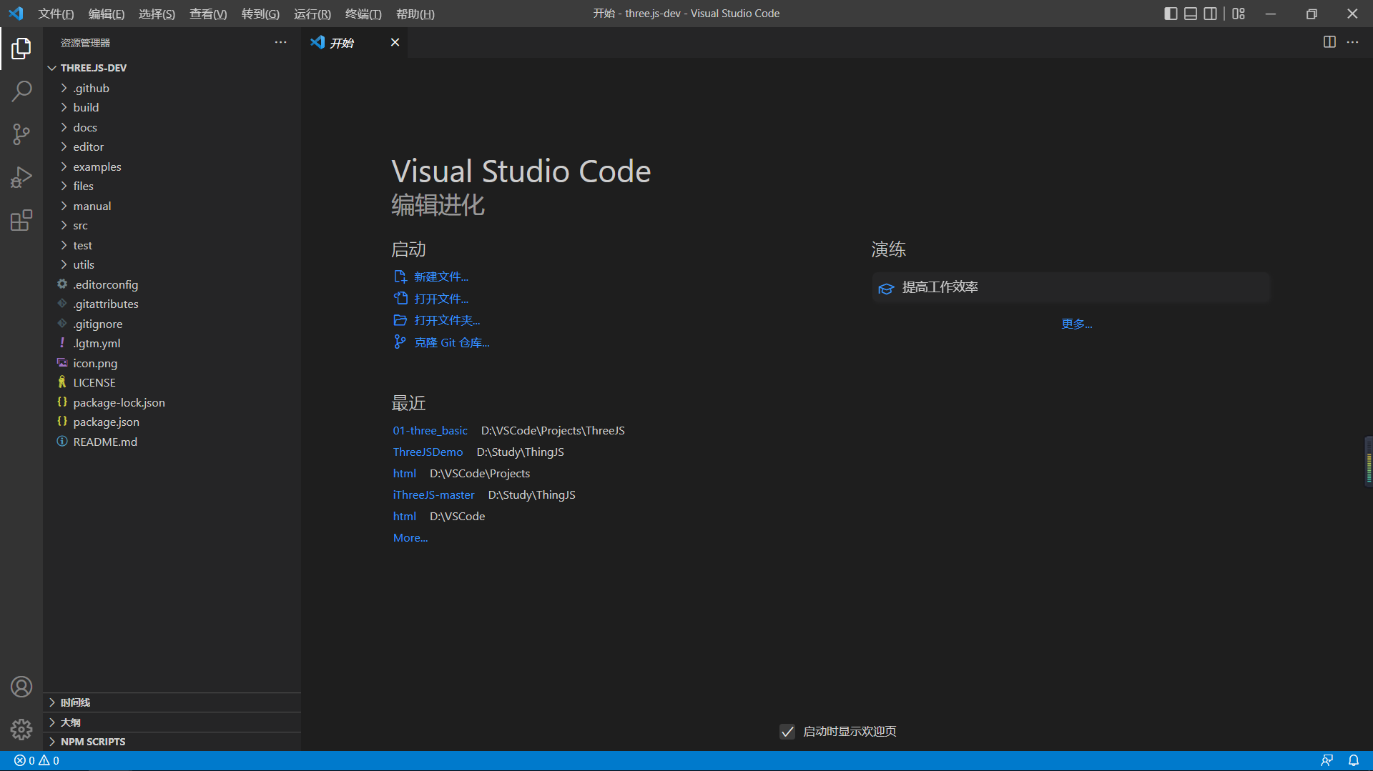Image resolution: width=1373 pixels, height=771 pixels.
Task: Open the 文件(F) menu
Action: pyautogui.click(x=56, y=14)
